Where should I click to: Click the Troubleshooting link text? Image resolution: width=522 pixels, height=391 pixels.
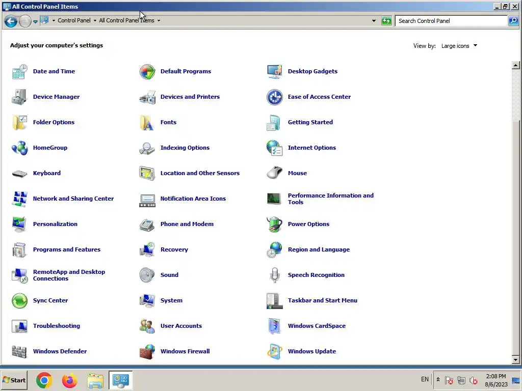pos(57,326)
